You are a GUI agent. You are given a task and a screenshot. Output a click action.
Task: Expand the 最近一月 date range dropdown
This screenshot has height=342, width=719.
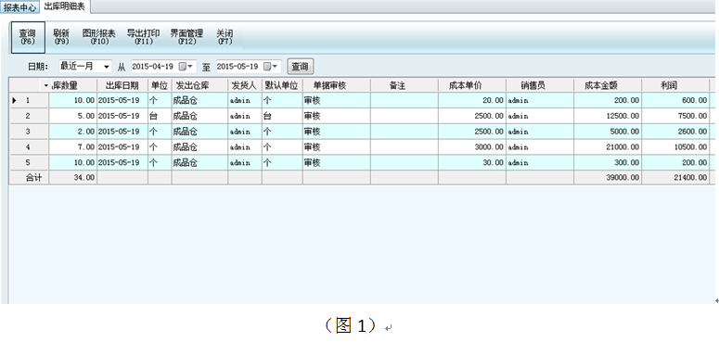tap(107, 67)
